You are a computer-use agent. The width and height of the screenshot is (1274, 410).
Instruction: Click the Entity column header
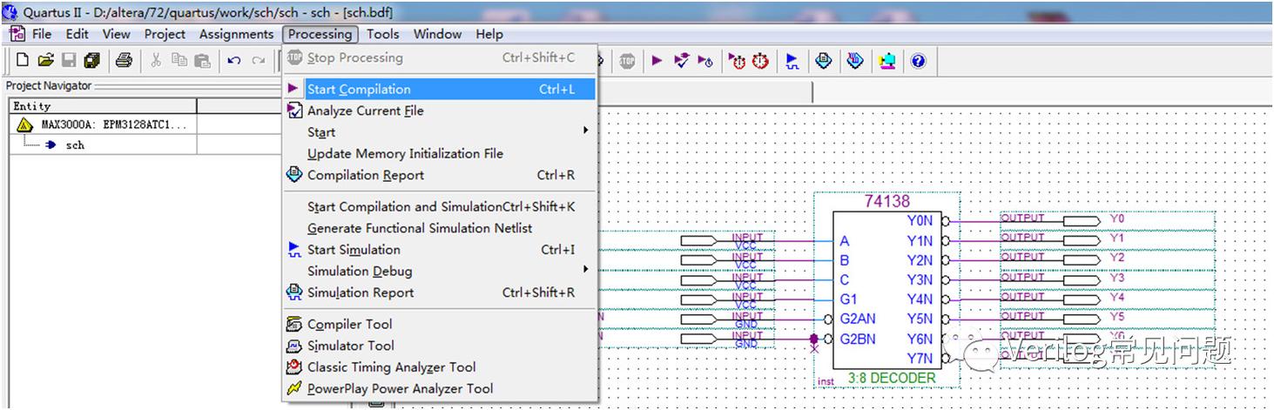click(103, 106)
